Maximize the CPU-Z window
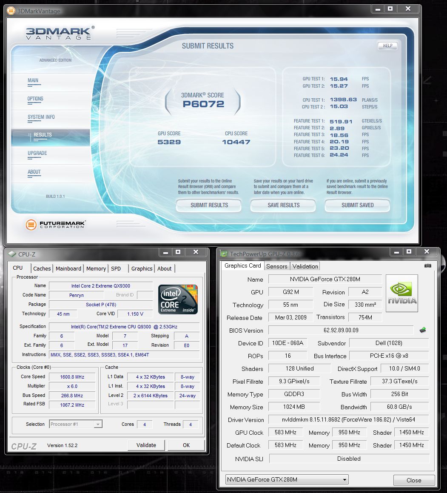Image resolution: width=447 pixels, height=493 pixels. click(178, 252)
